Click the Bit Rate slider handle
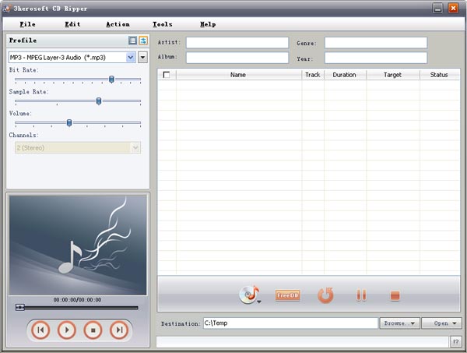Image resolution: width=467 pixels, height=353 pixels. coord(111,79)
